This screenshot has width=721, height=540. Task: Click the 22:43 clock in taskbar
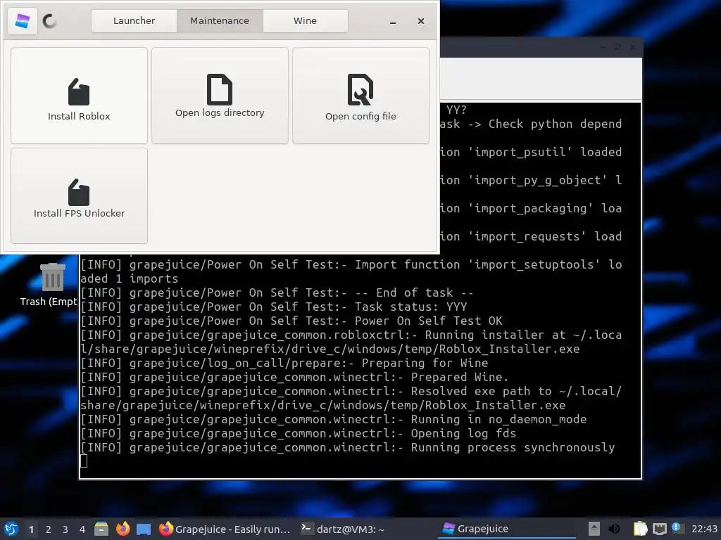click(x=704, y=529)
